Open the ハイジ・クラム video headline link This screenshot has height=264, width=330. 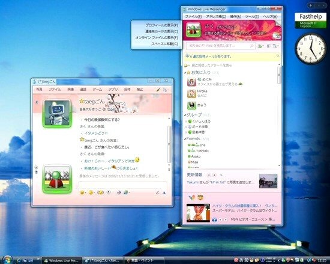click(x=245, y=206)
